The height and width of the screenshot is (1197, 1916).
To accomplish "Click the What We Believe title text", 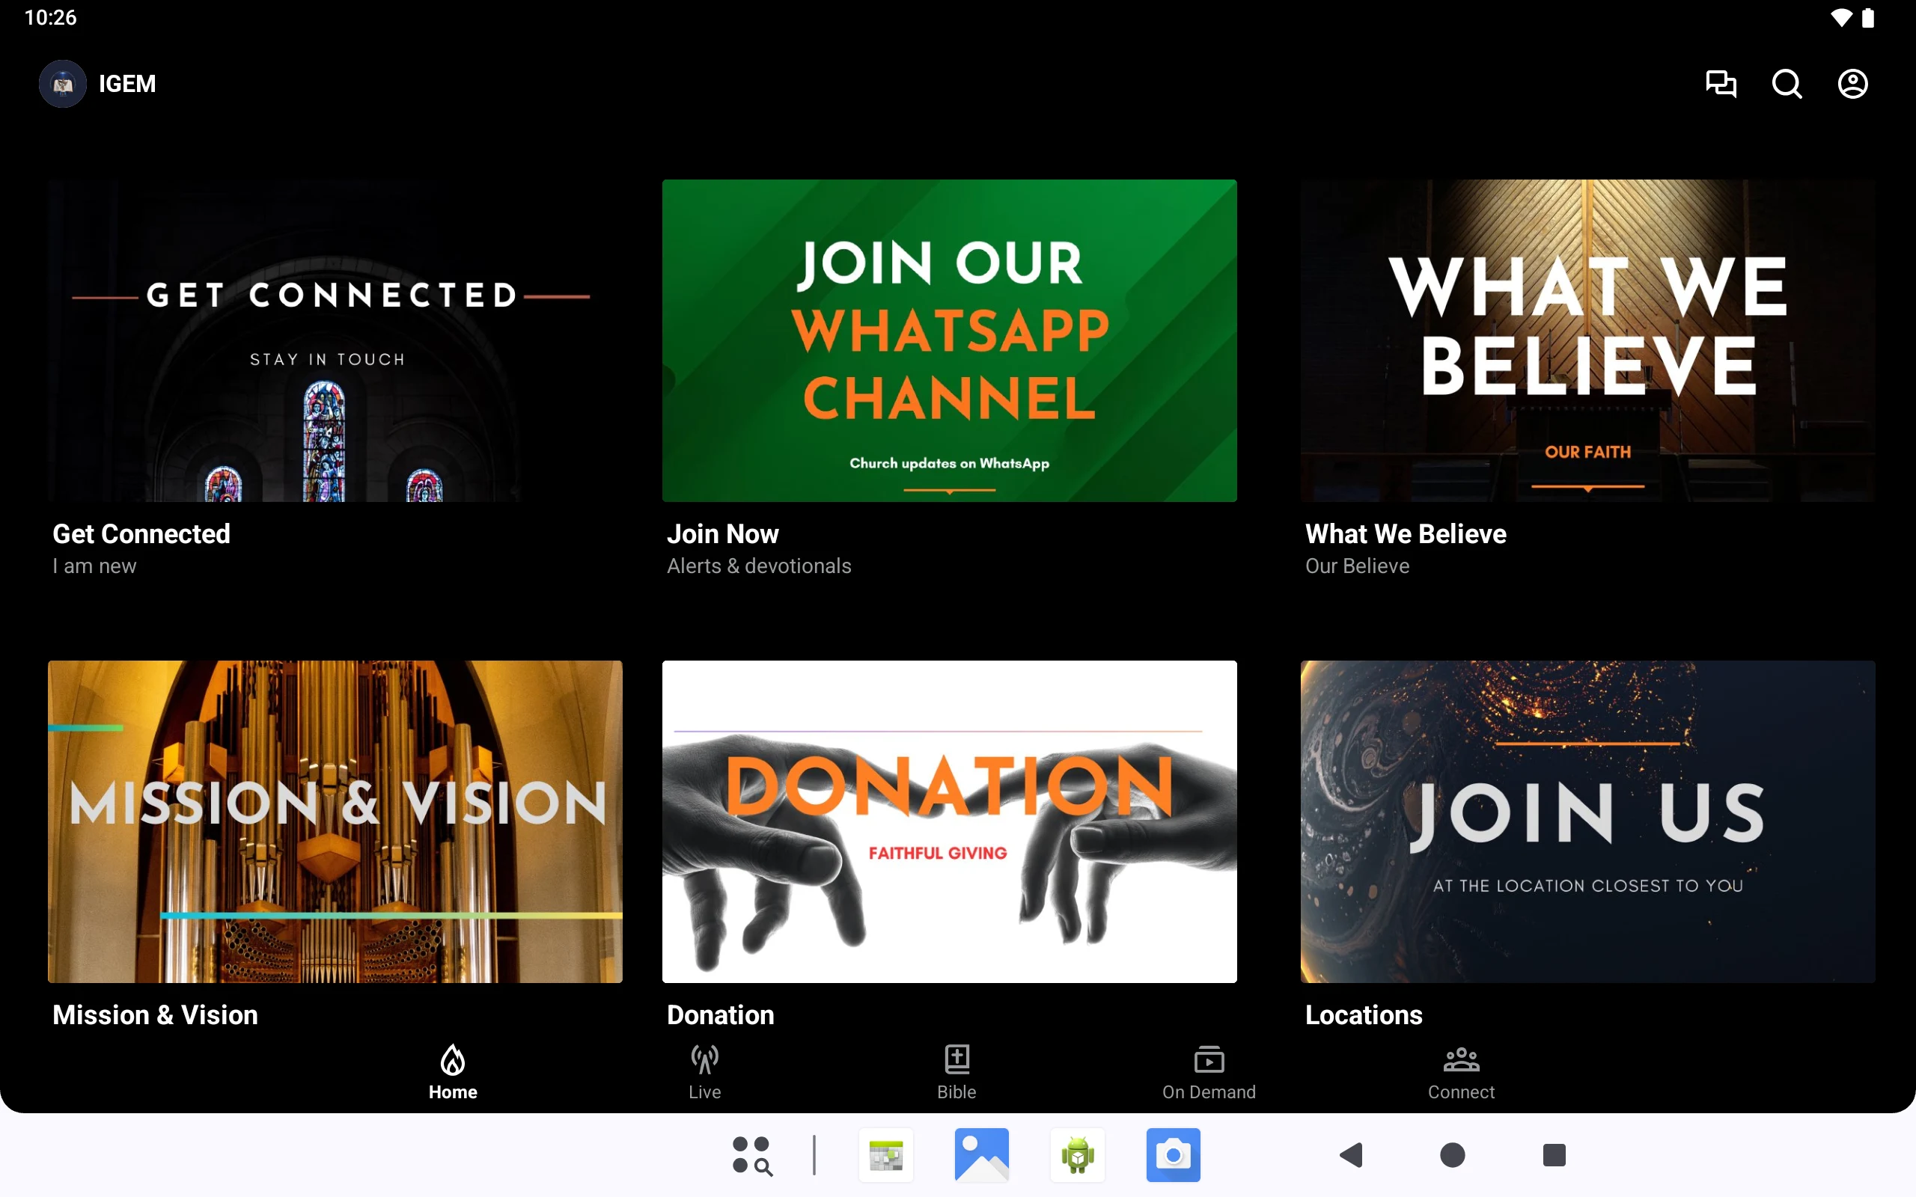I will pos(1406,533).
